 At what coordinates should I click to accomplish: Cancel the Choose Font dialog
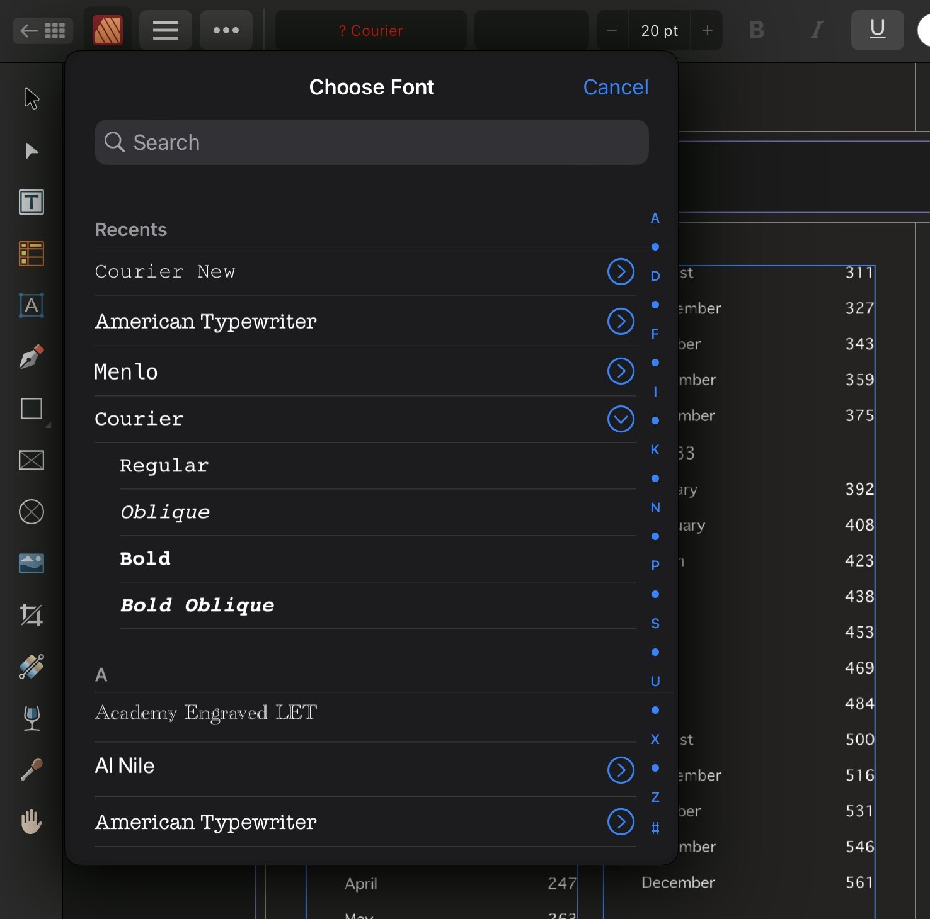coord(616,87)
